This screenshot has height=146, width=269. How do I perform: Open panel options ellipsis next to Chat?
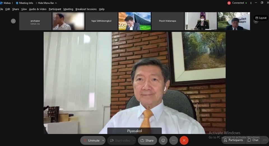264,140
